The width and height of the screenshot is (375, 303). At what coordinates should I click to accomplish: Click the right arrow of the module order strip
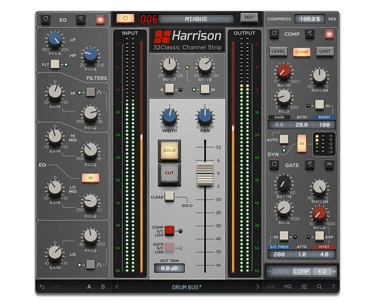click(334, 272)
